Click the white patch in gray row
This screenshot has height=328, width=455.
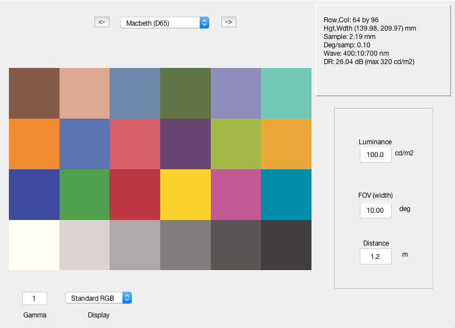pos(34,245)
